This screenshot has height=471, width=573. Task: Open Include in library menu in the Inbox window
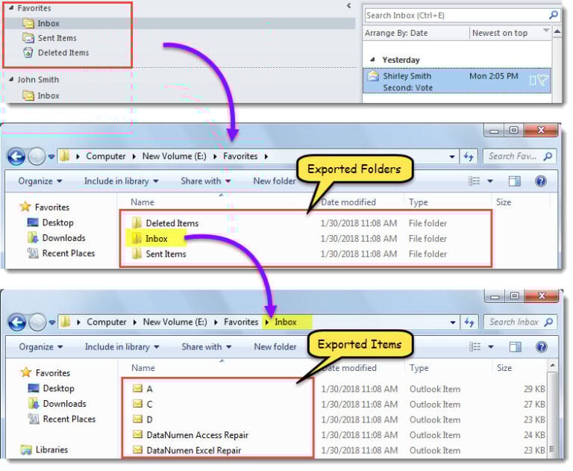coord(122,346)
